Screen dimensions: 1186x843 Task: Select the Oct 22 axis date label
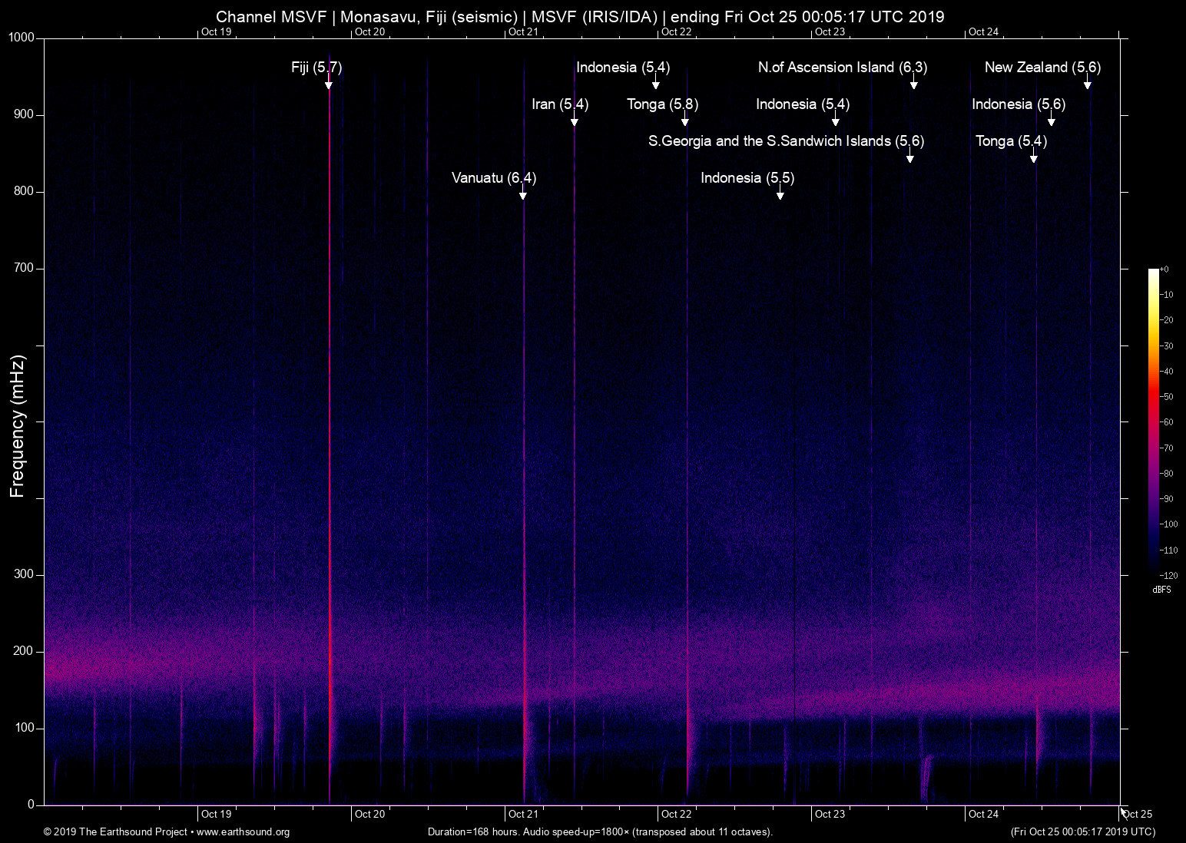[x=676, y=814]
